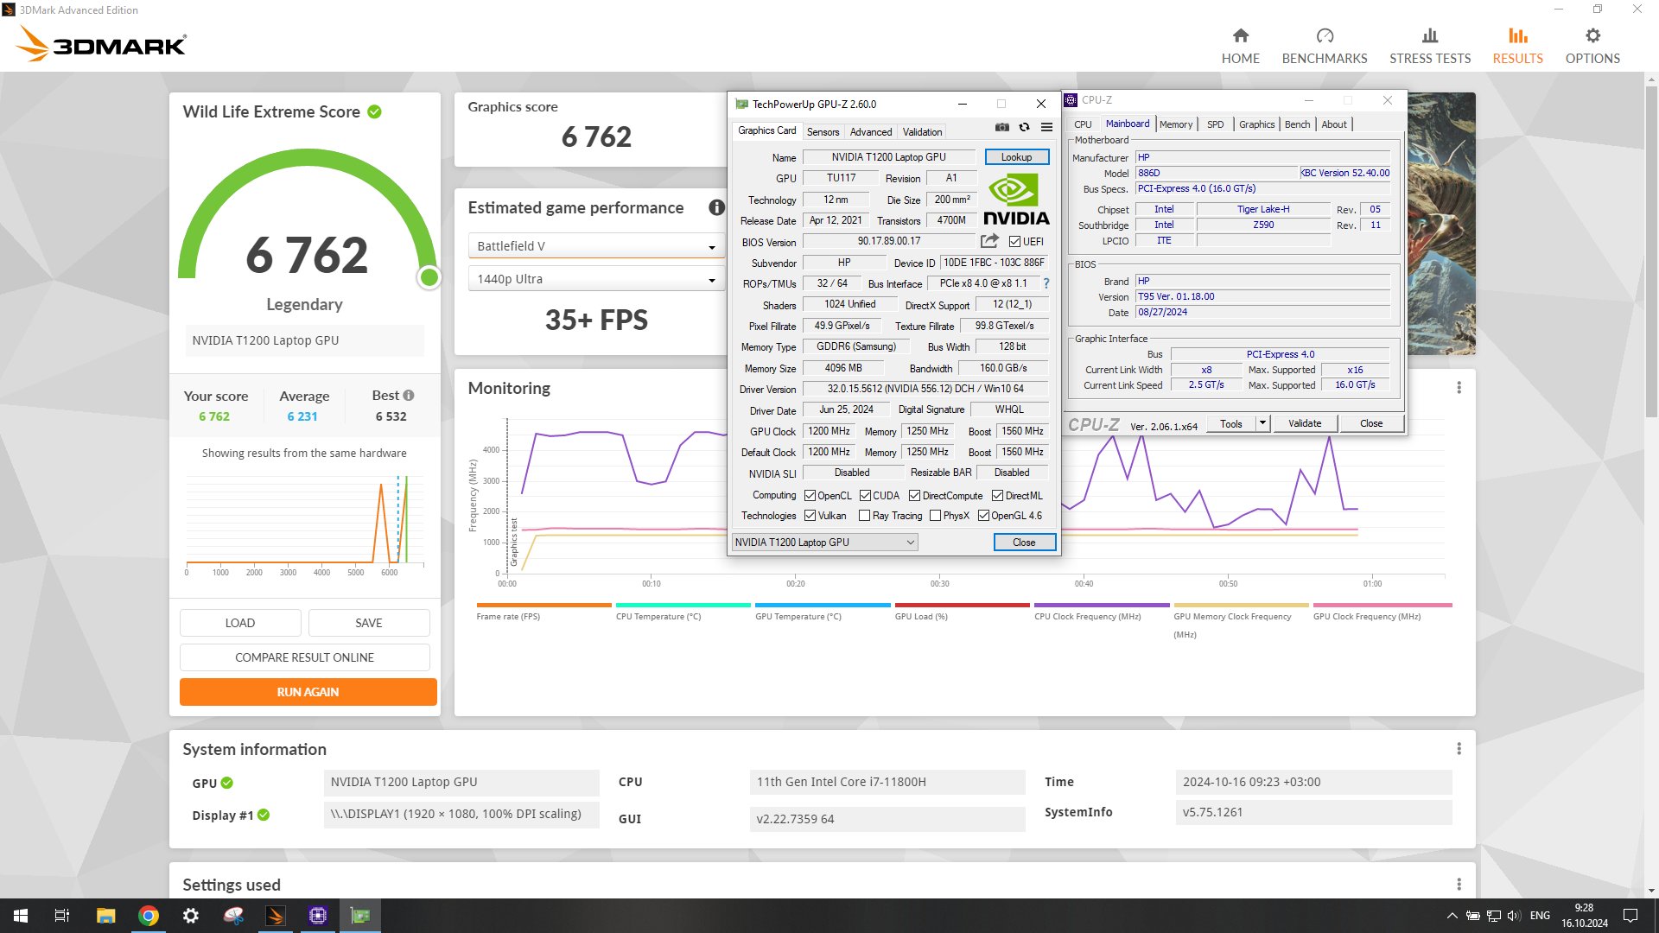The image size is (1659, 933).
Task: Click the RUN AGAIN button
Action: click(x=308, y=692)
